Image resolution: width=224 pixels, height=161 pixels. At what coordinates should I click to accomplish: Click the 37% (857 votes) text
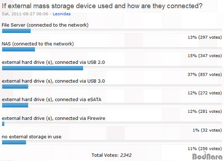[205, 74]
